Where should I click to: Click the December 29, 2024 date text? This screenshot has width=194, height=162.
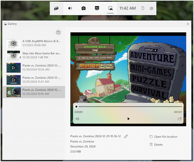(83, 146)
